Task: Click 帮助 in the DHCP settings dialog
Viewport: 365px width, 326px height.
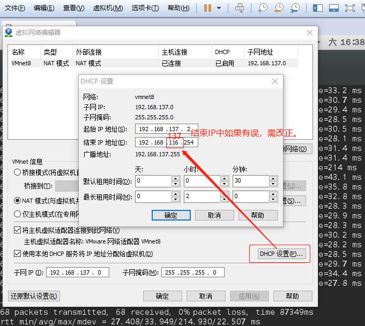Action: 258,215
